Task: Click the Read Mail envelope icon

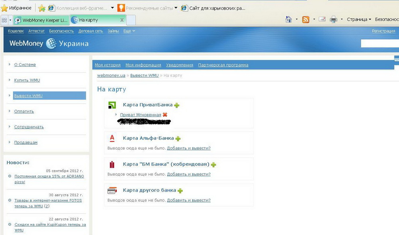Action: click(322, 19)
